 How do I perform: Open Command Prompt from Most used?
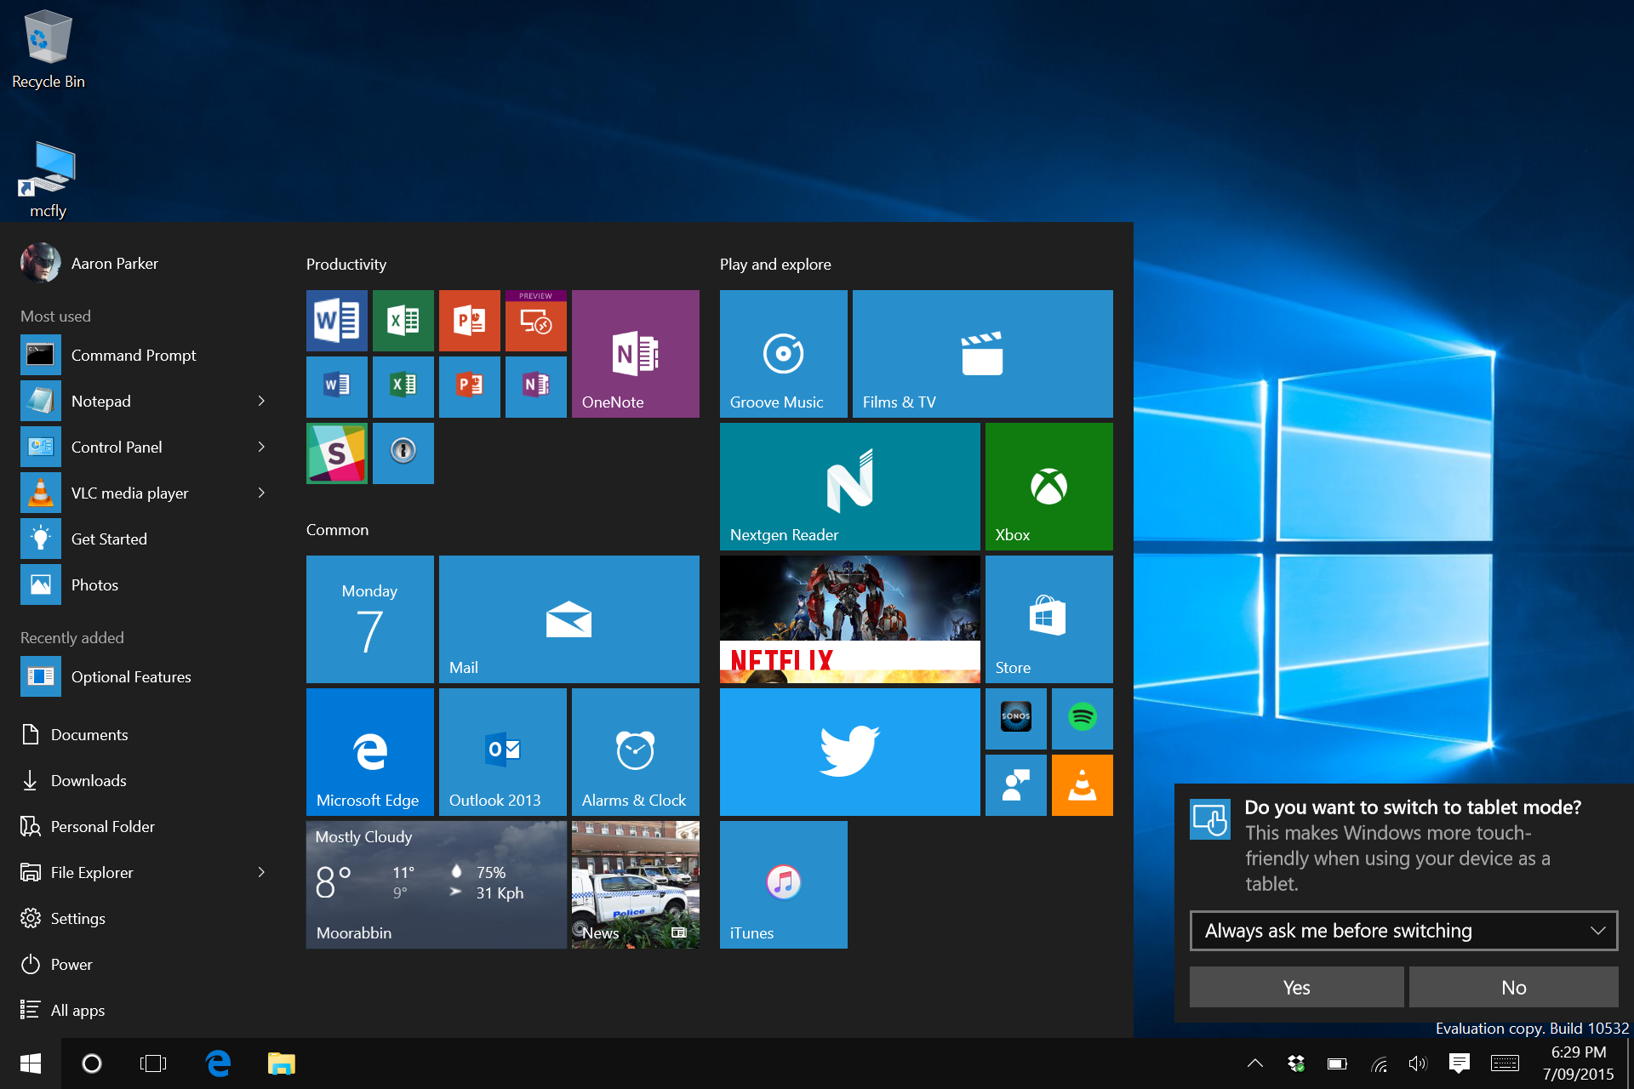point(141,355)
